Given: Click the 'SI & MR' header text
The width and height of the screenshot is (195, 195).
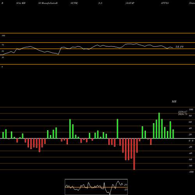Looking at the screenshot, I should point(21,3).
